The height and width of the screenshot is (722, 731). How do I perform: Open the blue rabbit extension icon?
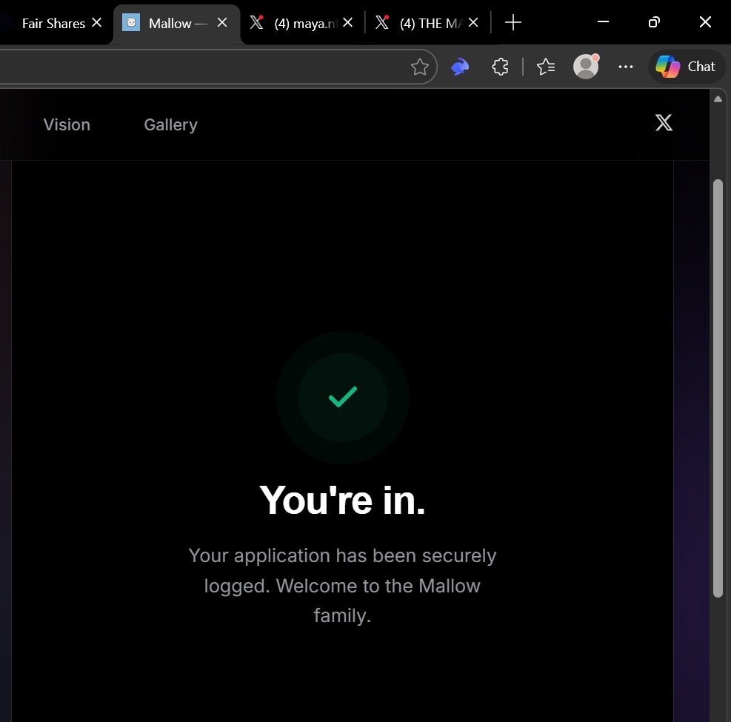(x=460, y=67)
